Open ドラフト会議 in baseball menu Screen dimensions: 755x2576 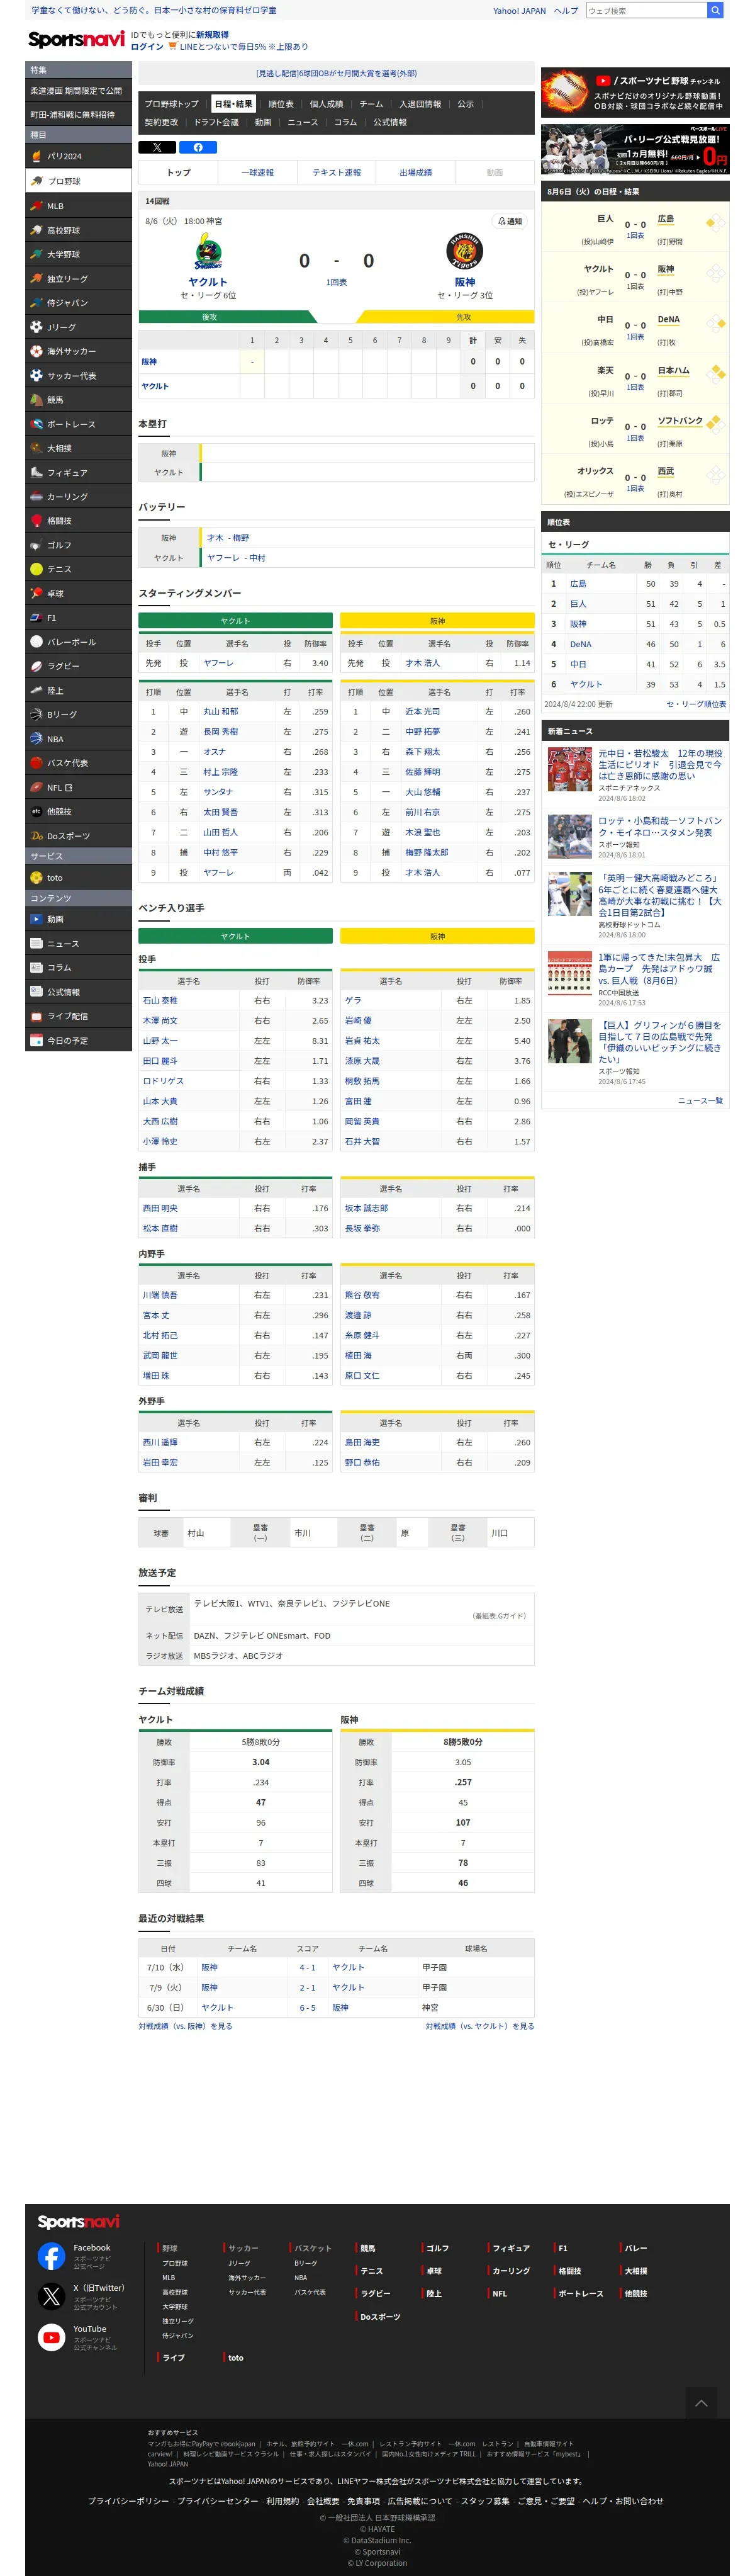tap(216, 122)
